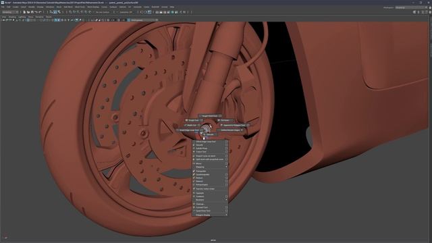Image resolution: width=432 pixels, height=243 pixels.
Task: Open the Shading panel menu
Action: pos(12,17)
